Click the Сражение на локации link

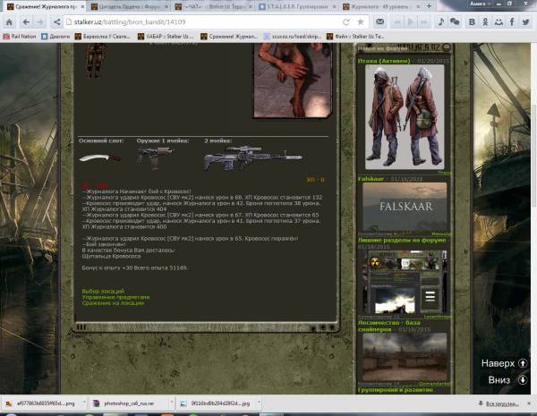(113, 303)
